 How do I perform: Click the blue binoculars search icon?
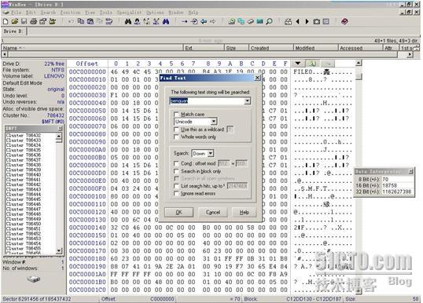click(x=166, y=21)
